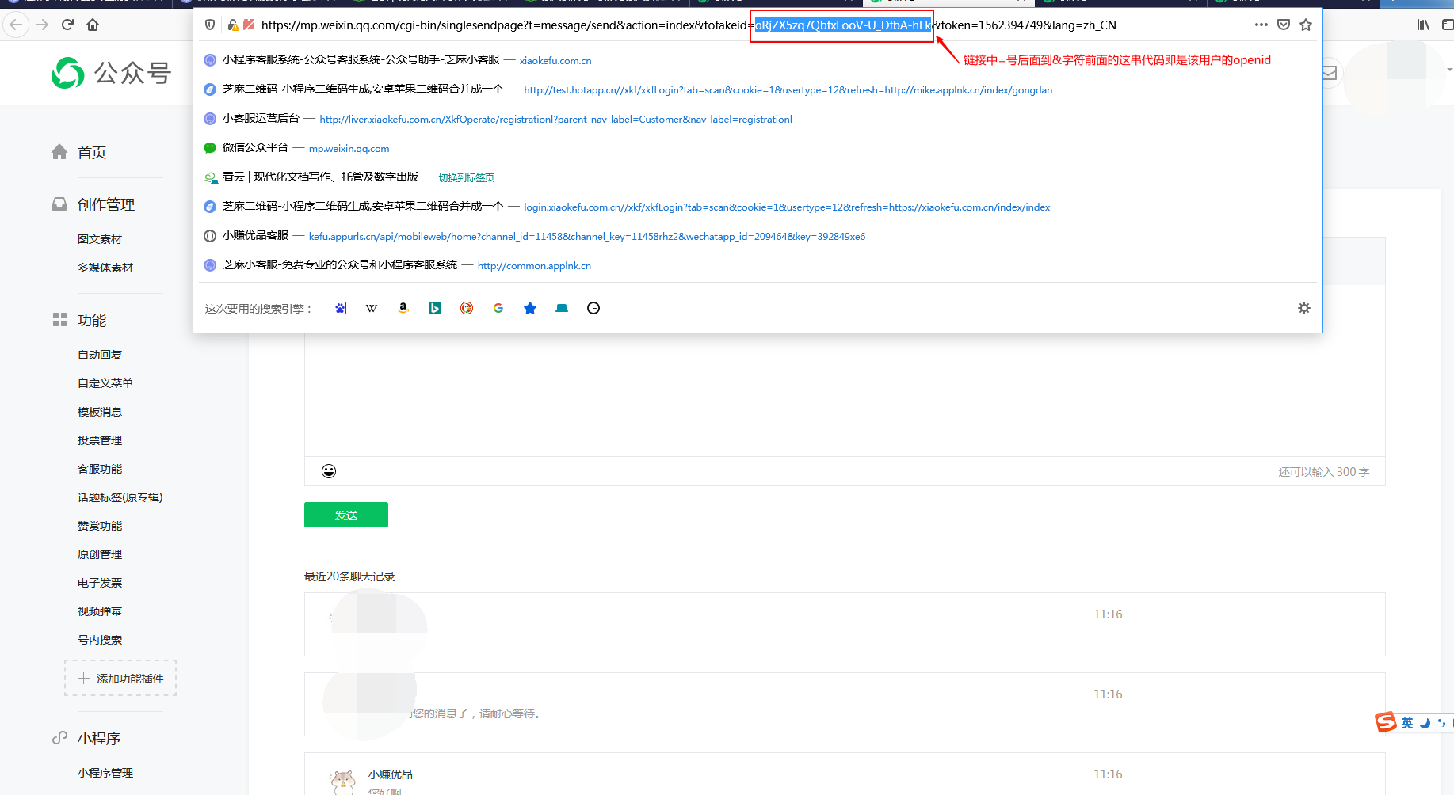Open 小程序 section header

(99, 738)
